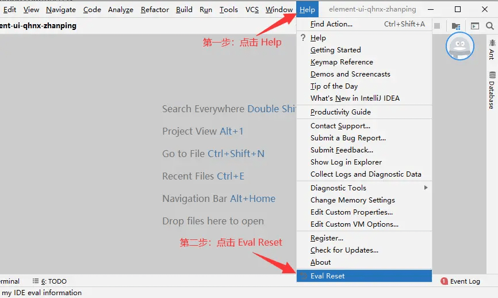
Task: Open the Ant tool window
Action: tap(492, 49)
